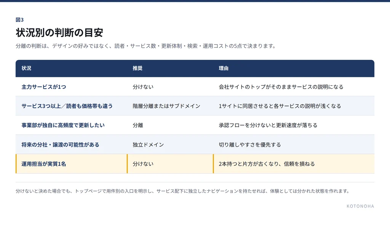The width and height of the screenshot is (390, 225).
Task: Click the footnote starting with 分けないと決めた場合でも
Action: (x=183, y=191)
